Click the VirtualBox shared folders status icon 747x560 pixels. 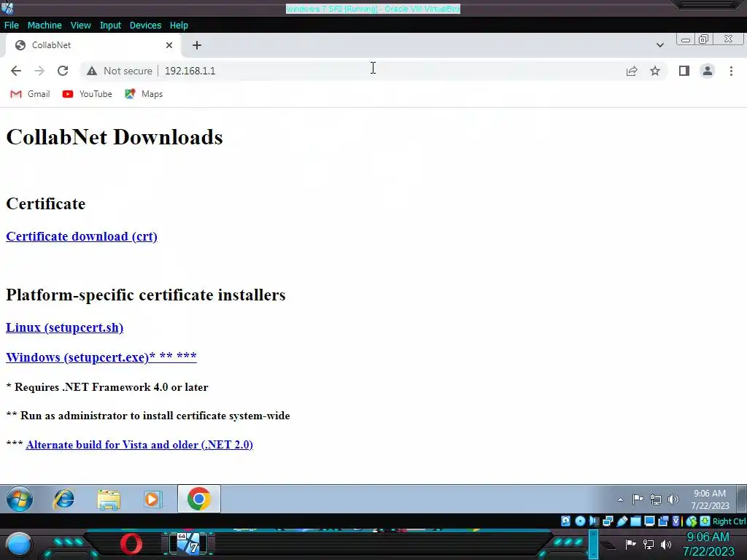pyautogui.click(x=635, y=521)
